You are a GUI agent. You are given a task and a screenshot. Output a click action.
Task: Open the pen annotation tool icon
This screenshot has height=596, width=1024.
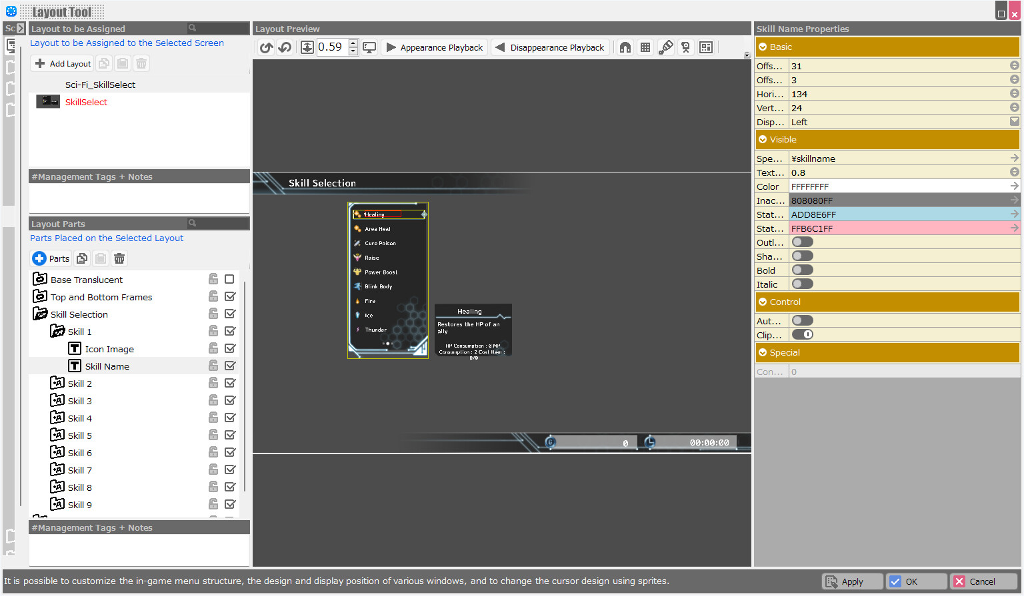point(665,47)
